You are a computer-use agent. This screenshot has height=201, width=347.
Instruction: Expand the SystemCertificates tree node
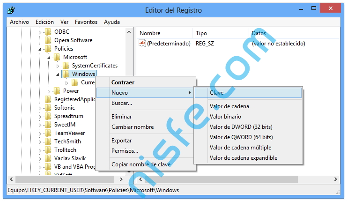(58, 66)
